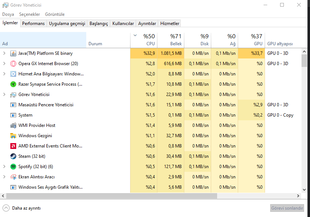Click the Spotify process icon
Viewport: 310px width, 217px height.
(x=13, y=167)
